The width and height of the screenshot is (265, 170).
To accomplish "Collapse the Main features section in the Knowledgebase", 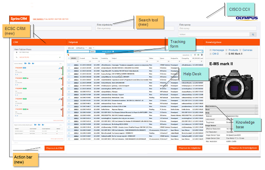I will tap(256, 106).
